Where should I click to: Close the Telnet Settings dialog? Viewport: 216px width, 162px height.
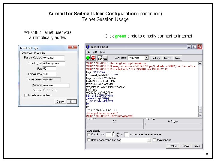[73, 47]
